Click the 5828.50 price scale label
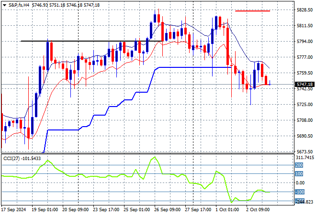The image size is (316, 215). tap(305, 10)
